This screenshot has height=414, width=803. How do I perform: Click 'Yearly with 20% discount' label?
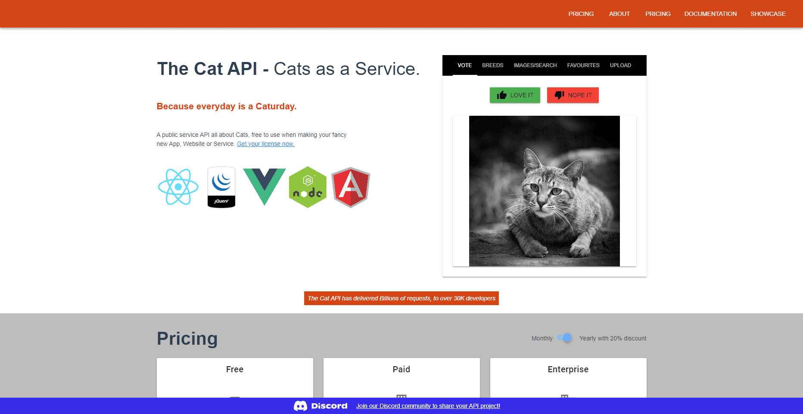tap(613, 338)
